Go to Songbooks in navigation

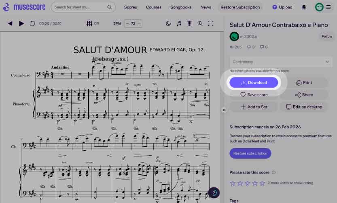181,7
